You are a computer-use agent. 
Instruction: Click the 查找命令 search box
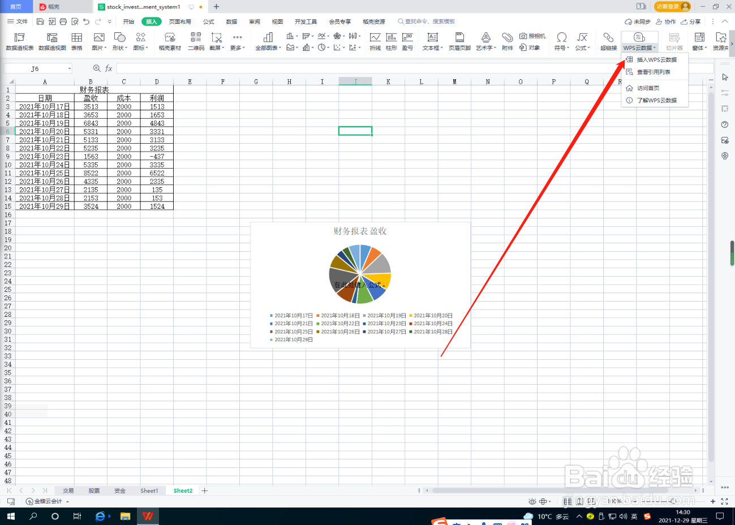click(426, 21)
